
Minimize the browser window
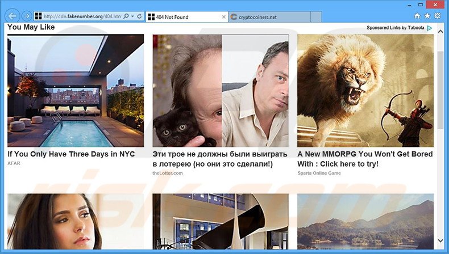point(408,5)
